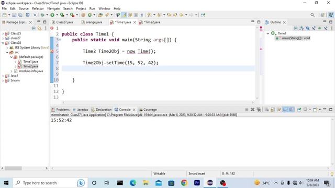
Task: Toggle Show Console on Standard Out
Action: point(285,110)
